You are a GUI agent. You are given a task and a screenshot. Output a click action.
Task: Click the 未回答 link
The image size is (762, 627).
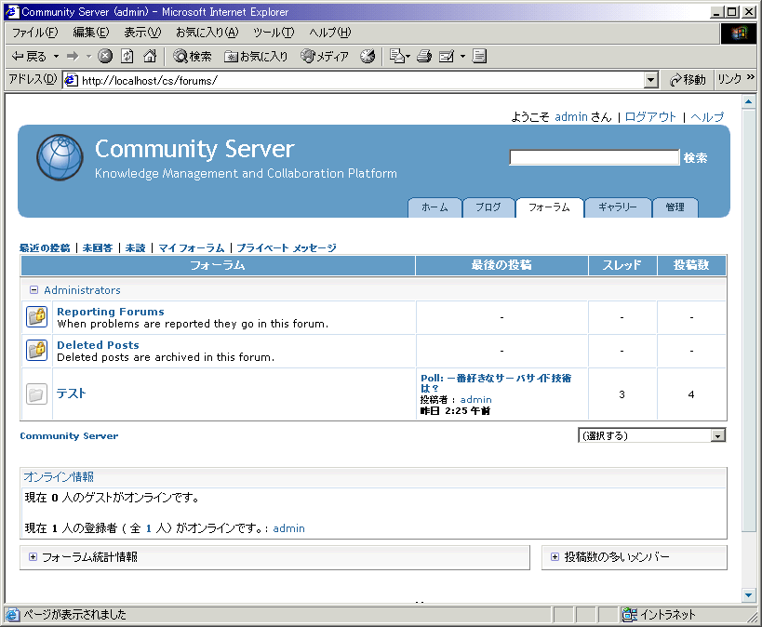pyautogui.click(x=97, y=247)
